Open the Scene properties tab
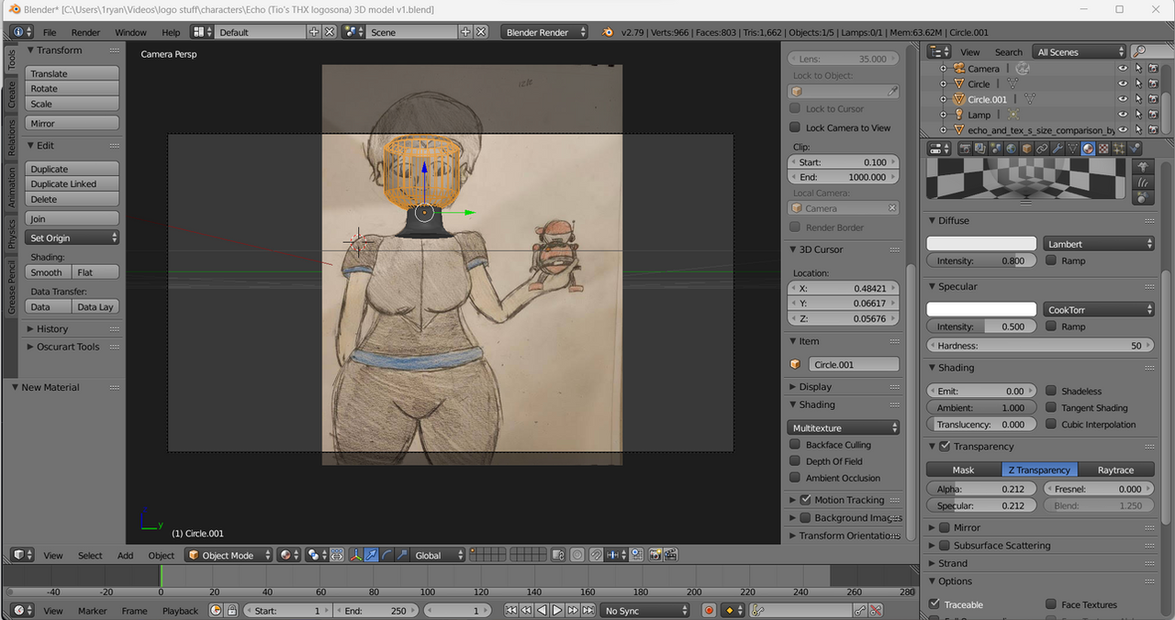The height and width of the screenshot is (620, 1175). coord(996,148)
